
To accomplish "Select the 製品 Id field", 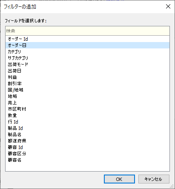I will (87, 128).
